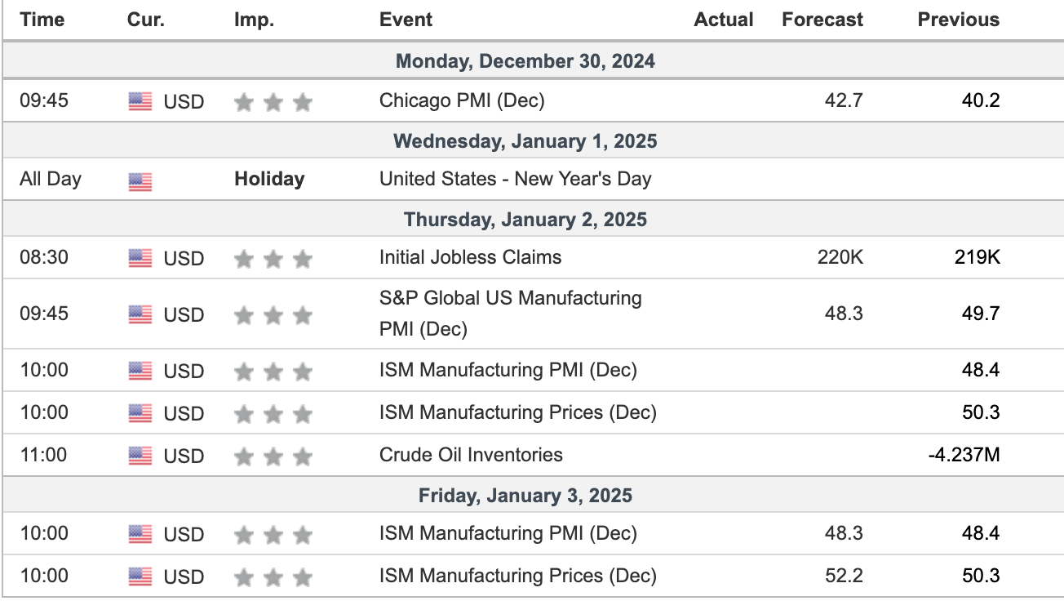
Task: Open the Initial Jobless Claims event
Action: 470,257
